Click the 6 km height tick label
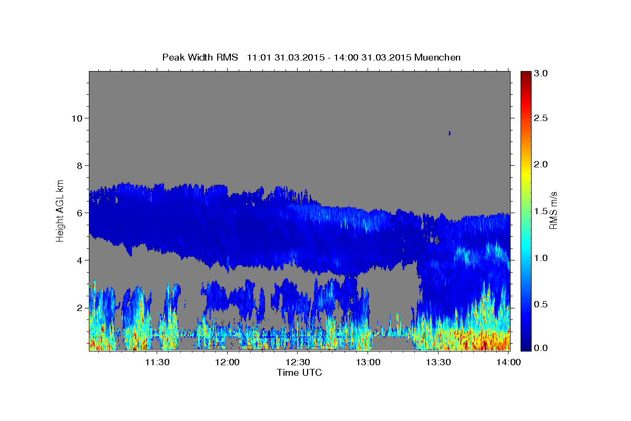The image size is (631, 421). (x=79, y=213)
